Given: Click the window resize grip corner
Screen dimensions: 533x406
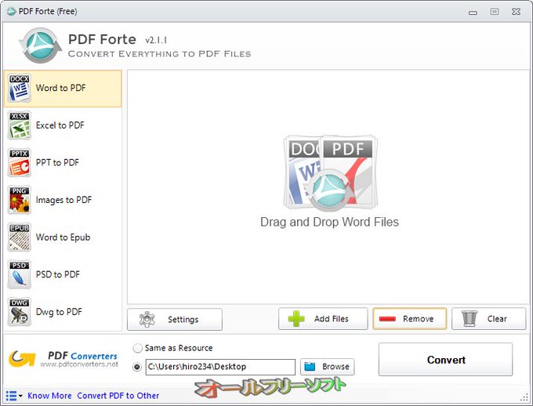Looking at the screenshot, I should [x=524, y=397].
